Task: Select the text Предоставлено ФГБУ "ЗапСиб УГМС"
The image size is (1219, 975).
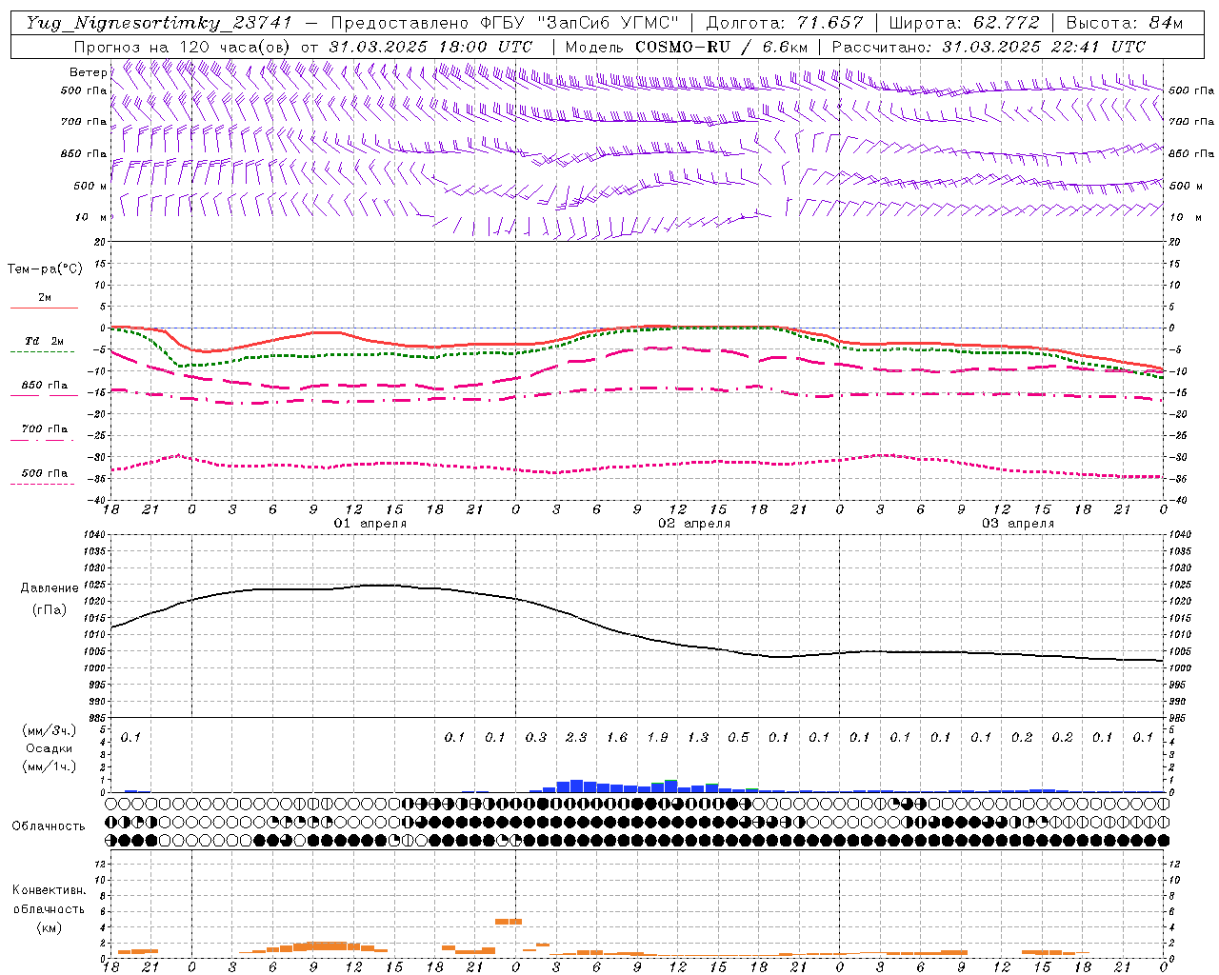Action: tap(505, 23)
